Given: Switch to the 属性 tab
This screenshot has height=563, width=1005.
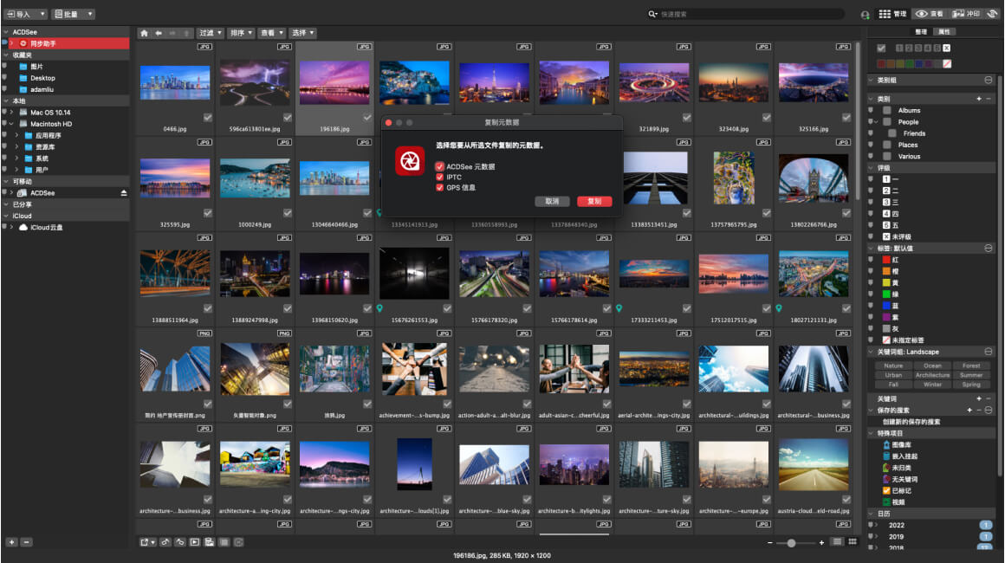Looking at the screenshot, I should pos(944,31).
